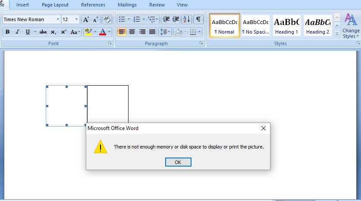The width and height of the screenshot is (361, 201).
Task: Apply strikethrough formatting
Action: [x=43, y=32]
